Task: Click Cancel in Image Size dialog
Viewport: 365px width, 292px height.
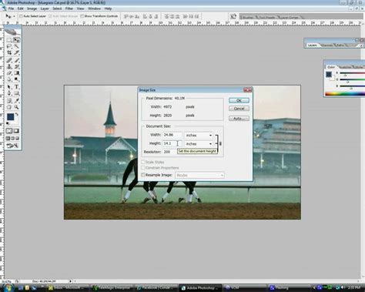Action: pos(239,109)
